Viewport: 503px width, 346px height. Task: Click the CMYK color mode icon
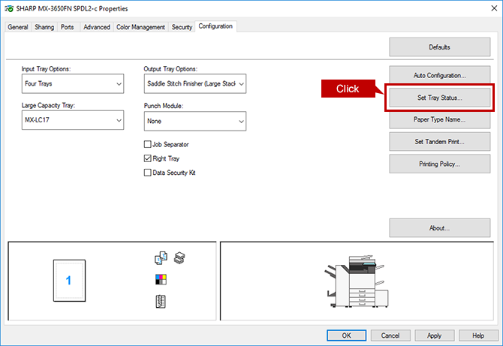pyautogui.click(x=161, y=279)
